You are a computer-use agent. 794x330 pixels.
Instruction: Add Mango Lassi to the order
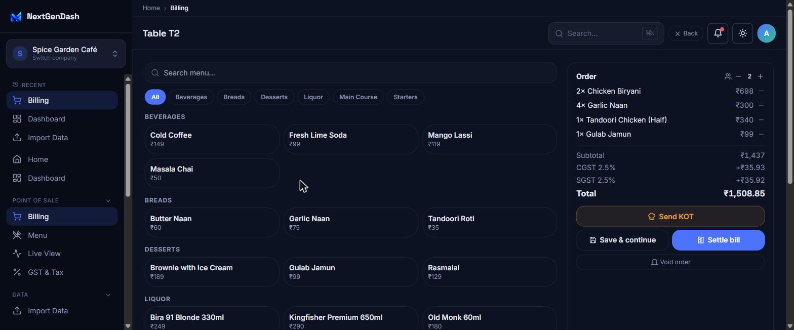click(x=490, y=139)
